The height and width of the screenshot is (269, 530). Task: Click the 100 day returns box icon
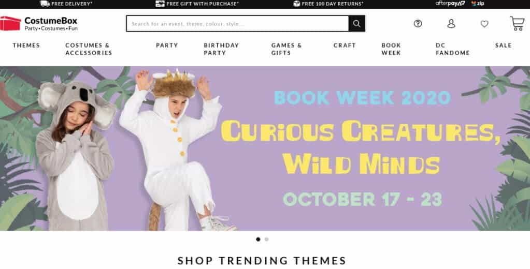tap(297, 4)
